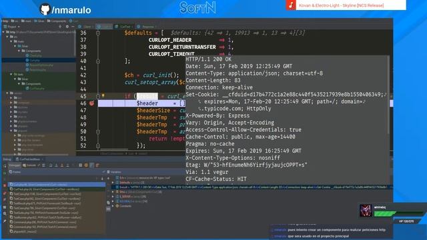Viewport: 427px width, 240px height.
Task: Hide the Project panel with the minimize dash icon
Action: click(x=73, y=27)
